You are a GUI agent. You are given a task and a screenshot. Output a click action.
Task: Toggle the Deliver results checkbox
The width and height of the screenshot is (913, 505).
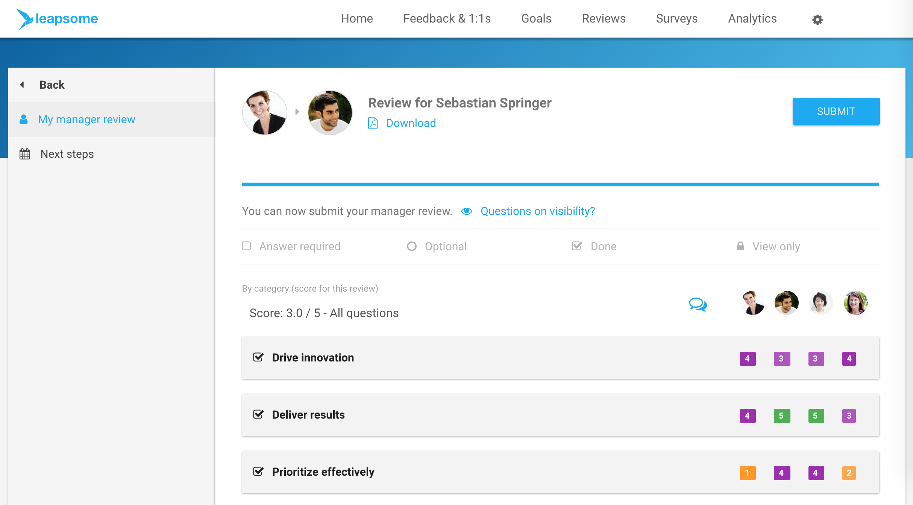click(258, 414)
